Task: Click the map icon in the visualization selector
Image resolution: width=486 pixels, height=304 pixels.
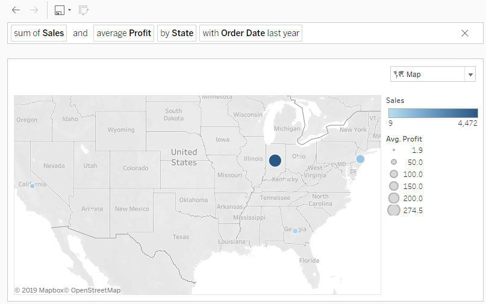Action: 399,74
